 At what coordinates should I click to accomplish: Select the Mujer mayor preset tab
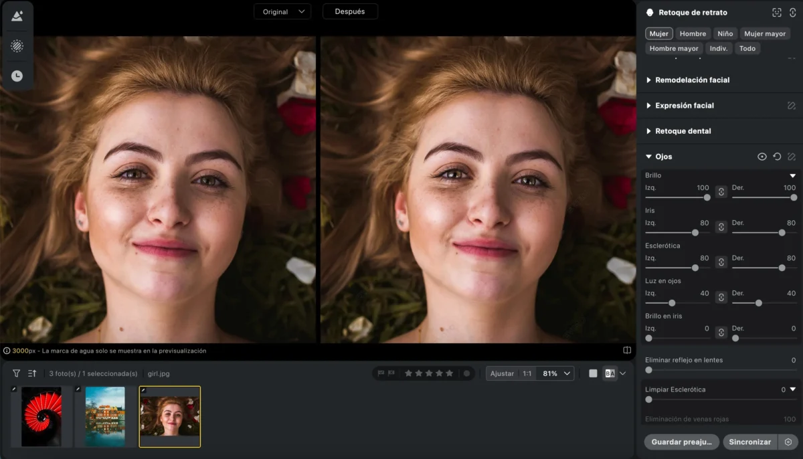tap(765, 33)
